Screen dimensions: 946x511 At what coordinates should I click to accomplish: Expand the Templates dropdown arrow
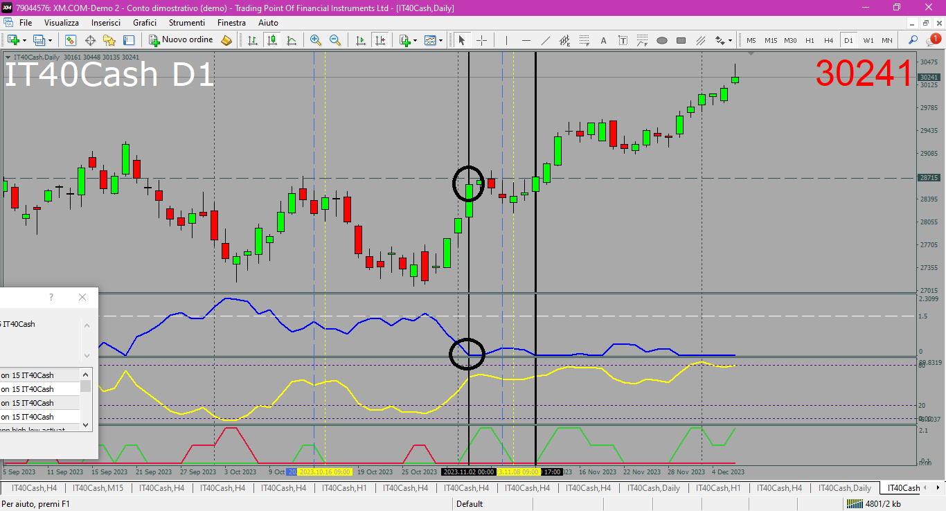442,40
